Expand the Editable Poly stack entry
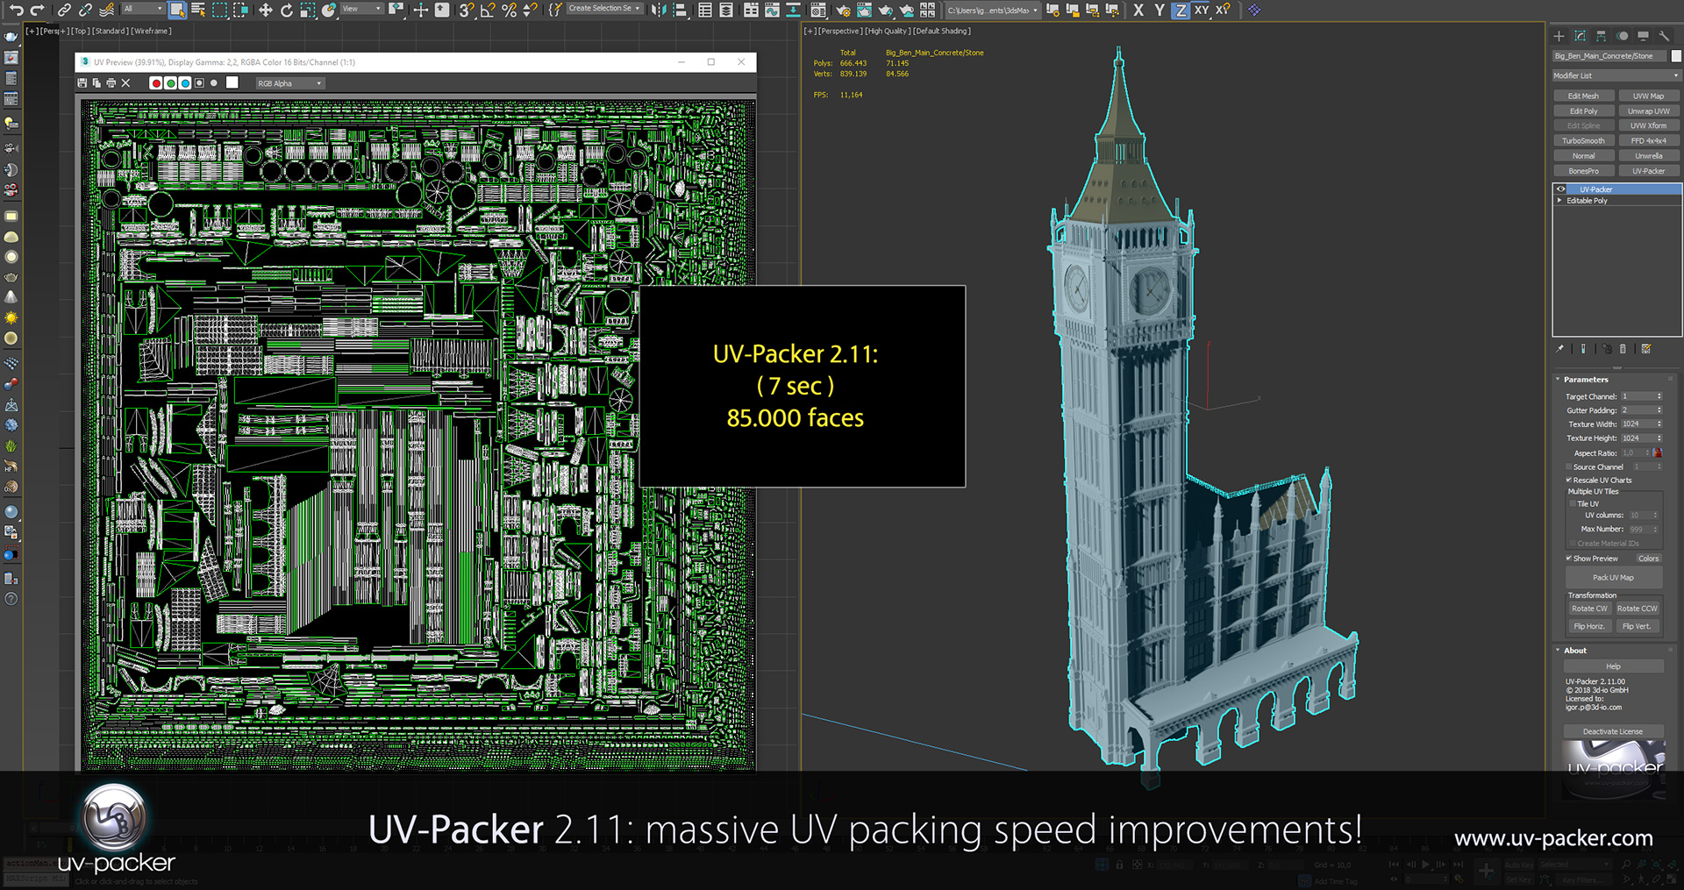Screen dimensions: 1684x890 point(1559,201)
